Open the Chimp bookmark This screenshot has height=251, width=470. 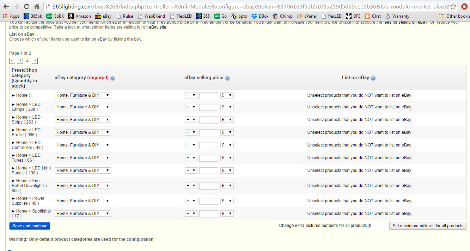[283, 16]
